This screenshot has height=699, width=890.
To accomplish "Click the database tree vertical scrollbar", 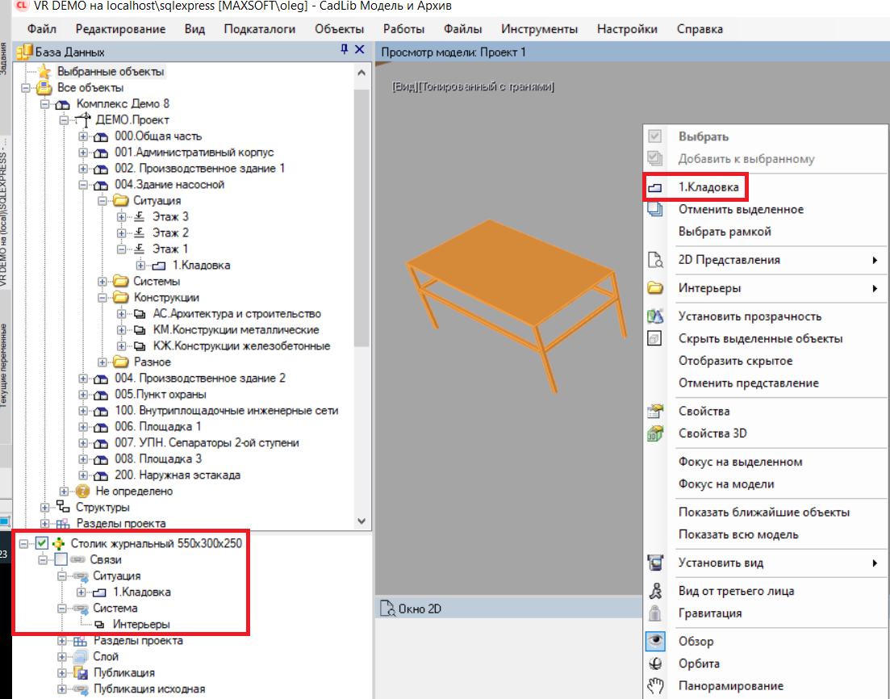I will [x=361, y=242].
